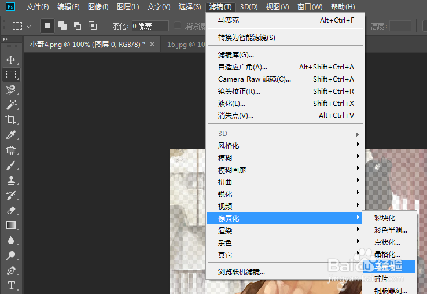This screenshot has width=427, height=294.
Task: Open the 选择(S) menu
Action: click(190, 7)
